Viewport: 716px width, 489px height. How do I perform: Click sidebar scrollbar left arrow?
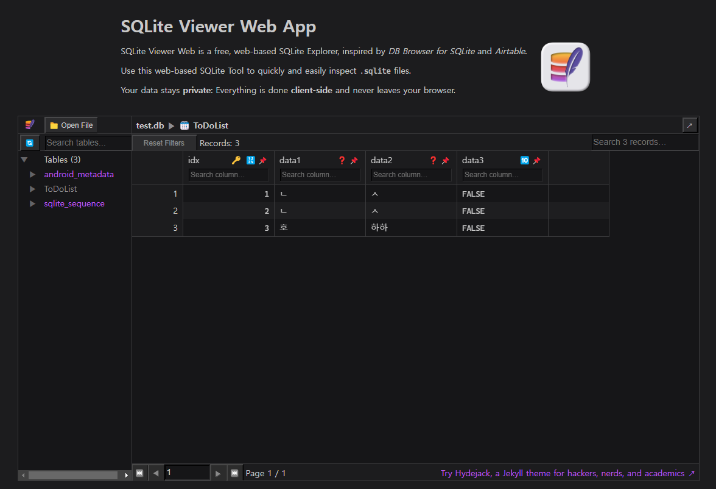[x=23, y=476]
